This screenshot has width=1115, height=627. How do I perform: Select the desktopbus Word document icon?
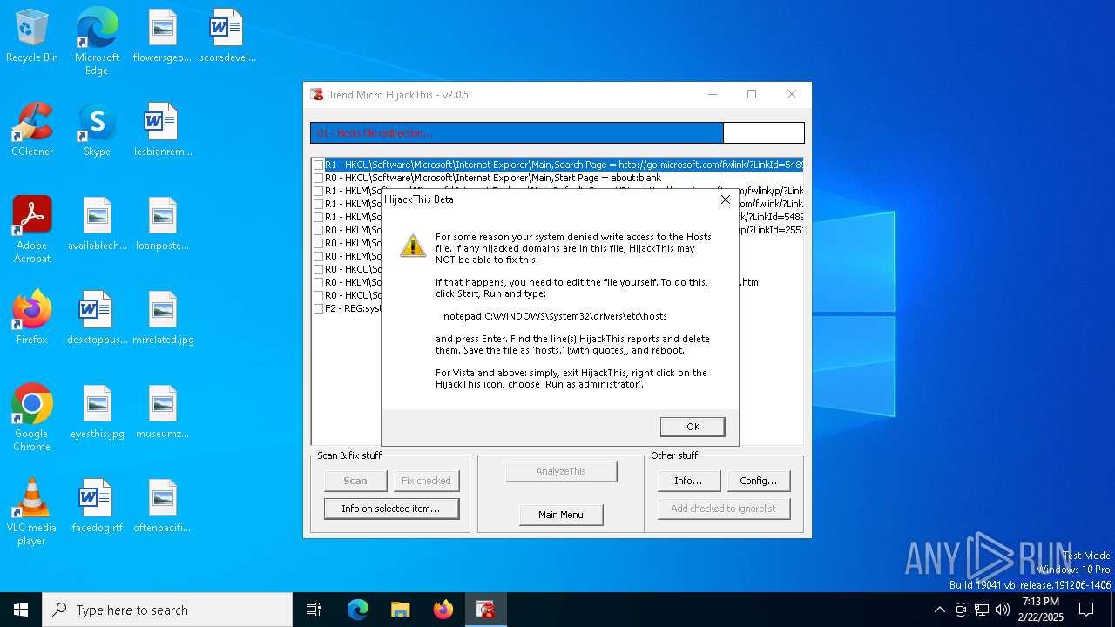97,319
